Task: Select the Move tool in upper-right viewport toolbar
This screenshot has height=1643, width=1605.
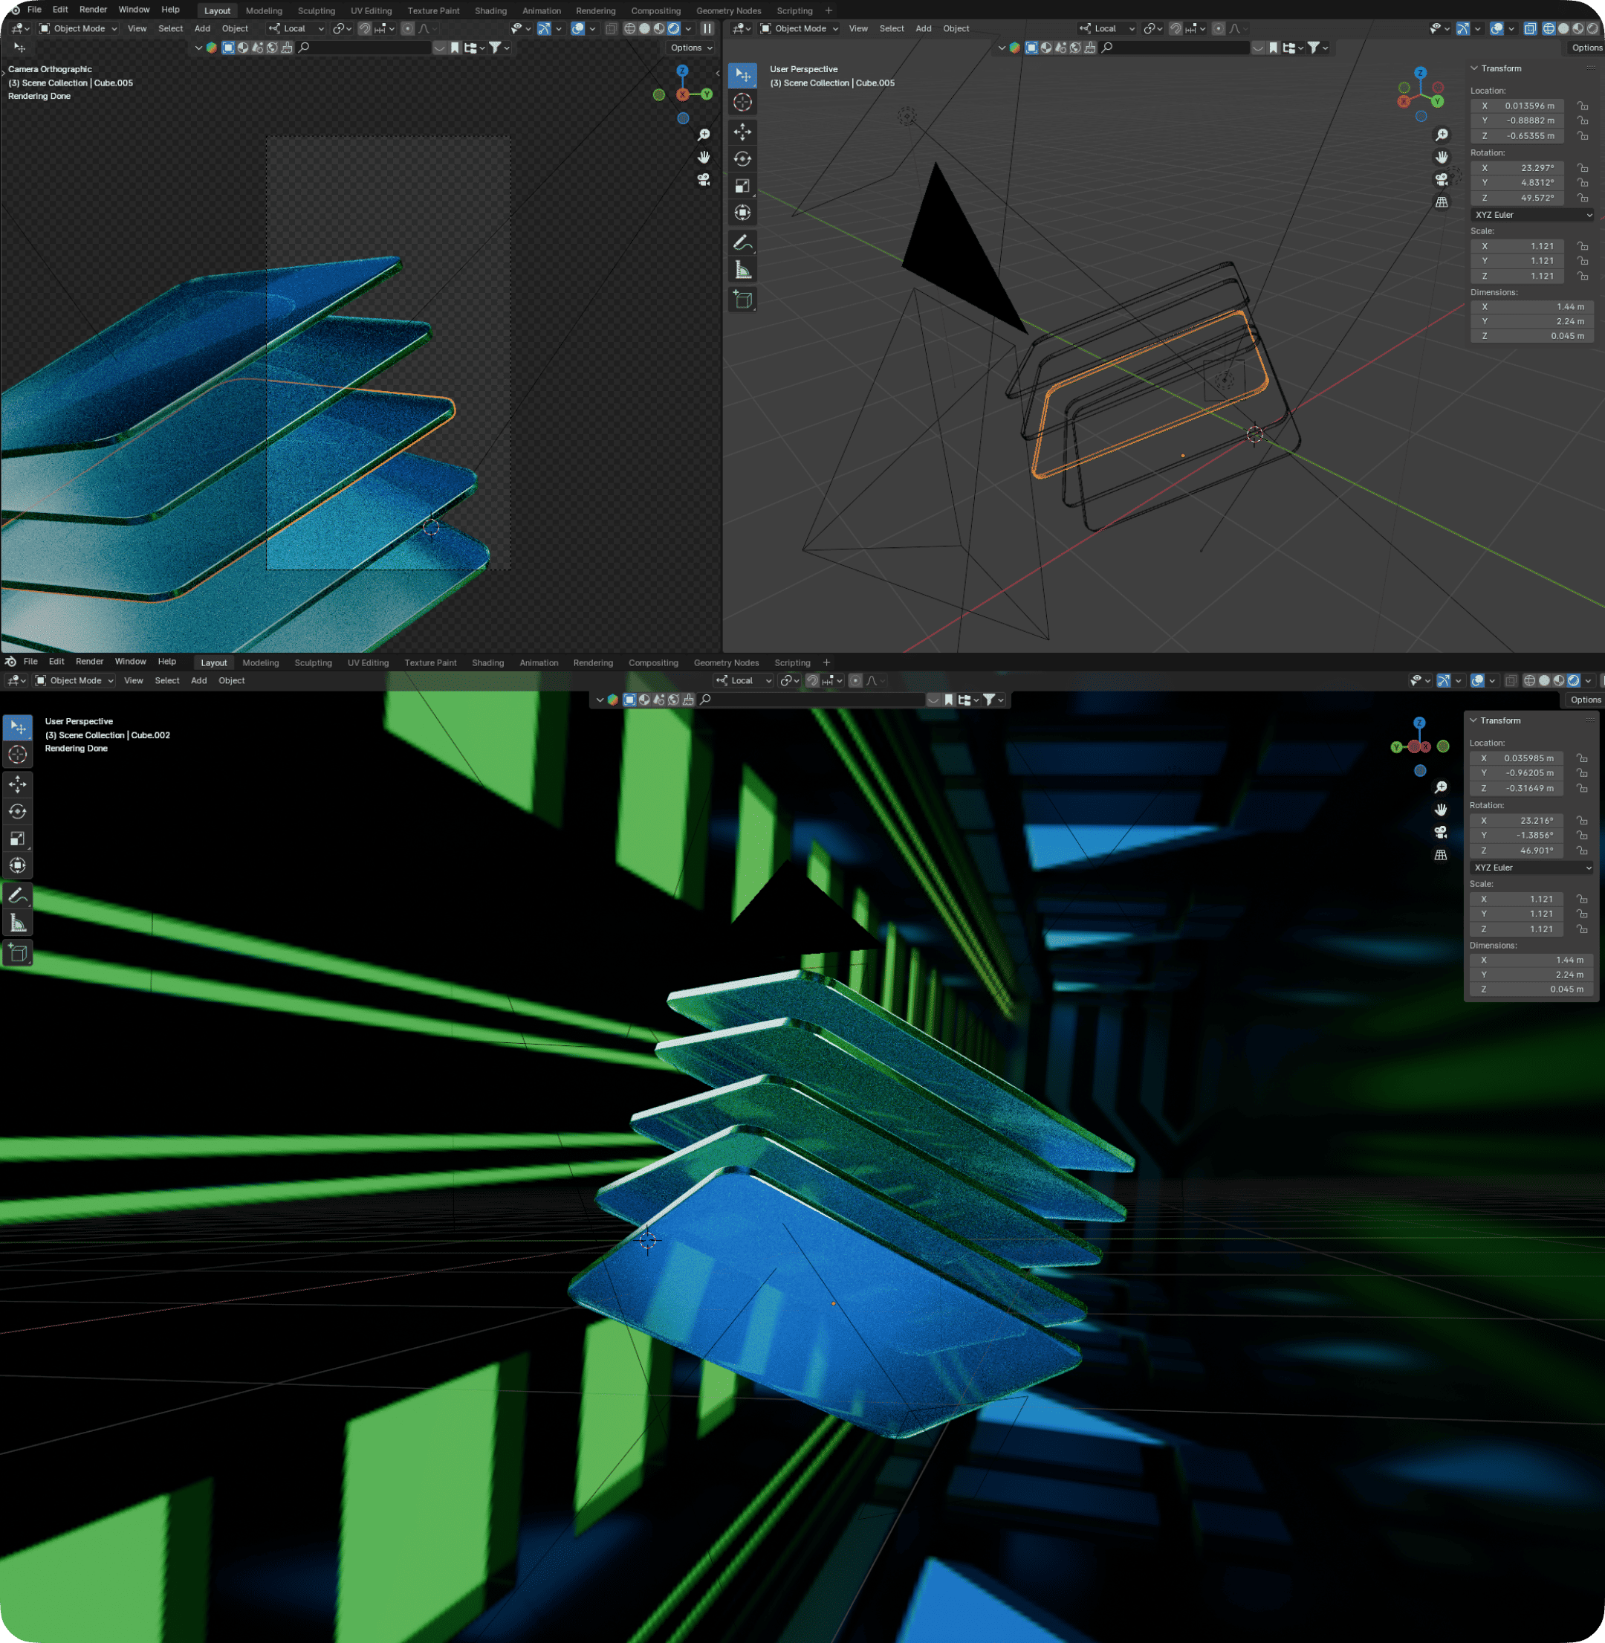Action: [742, 132]
